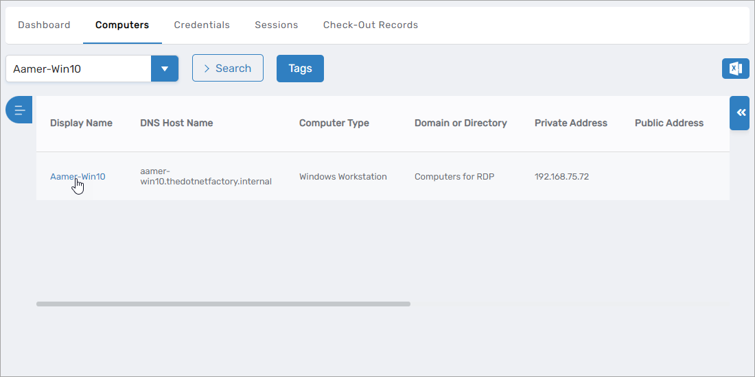Click inside the Aamer-Win10 search field
The height and width of the screenshot is (377, 755).
click(79, 69)
